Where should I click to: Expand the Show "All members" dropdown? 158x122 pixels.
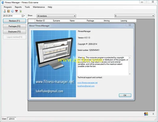[x=75, y=16]
